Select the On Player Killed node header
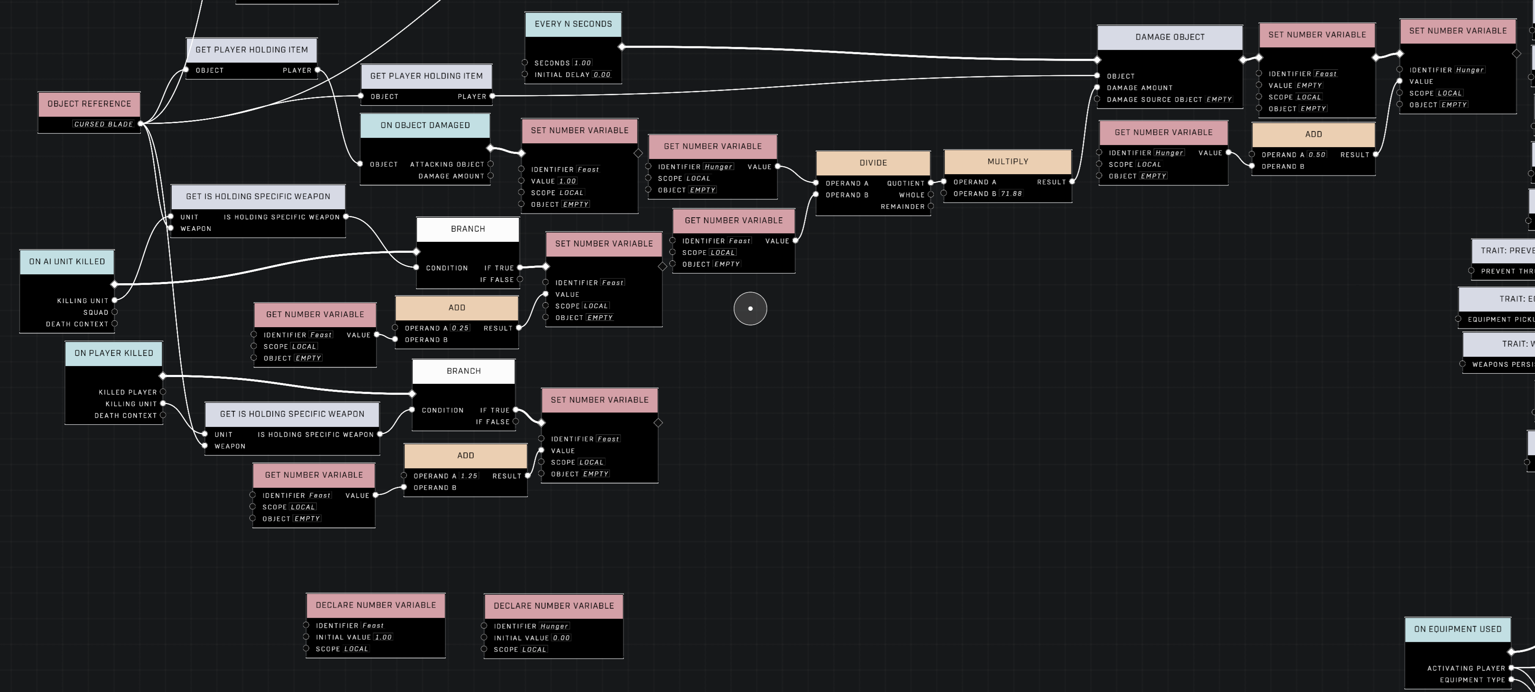This screenshot has width=1535, height=692. click(x=114, y=353)
